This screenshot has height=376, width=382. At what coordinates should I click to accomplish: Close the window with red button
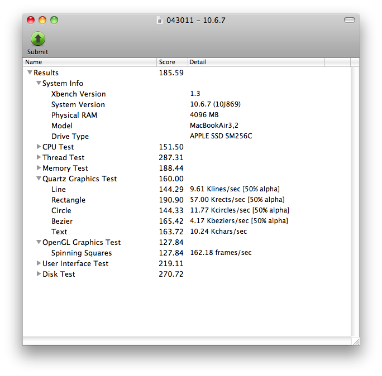click(31, 20)
